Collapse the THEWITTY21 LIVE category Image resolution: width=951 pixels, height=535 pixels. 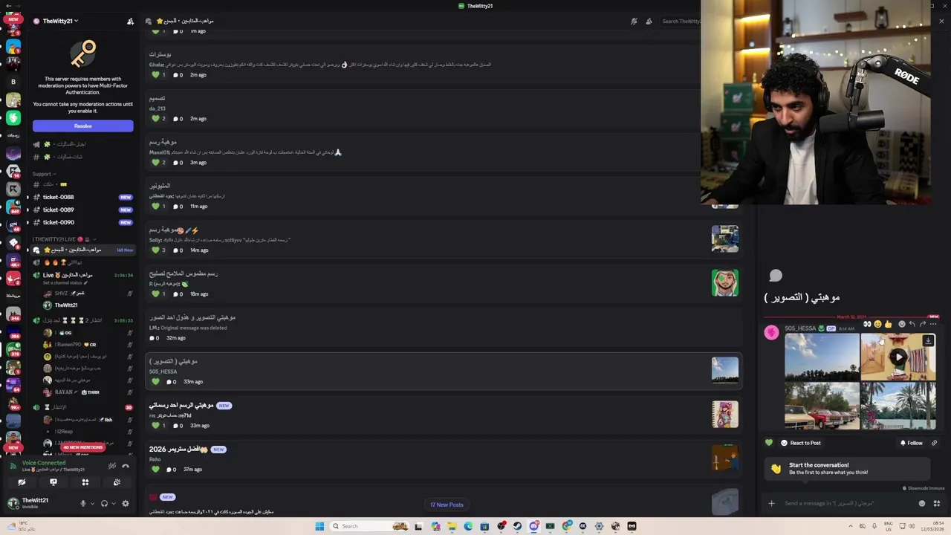click(64, 239)
